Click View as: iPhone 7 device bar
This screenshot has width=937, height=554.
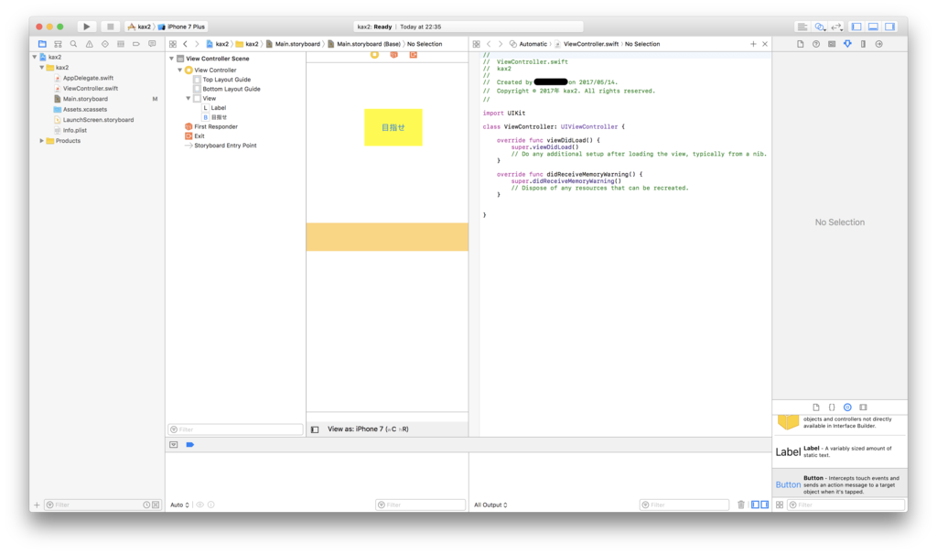tap(368, 429)
